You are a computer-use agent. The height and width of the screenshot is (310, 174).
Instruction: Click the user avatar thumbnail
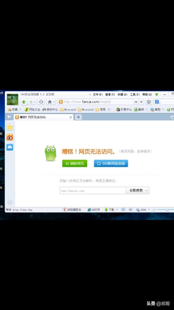point(13,99)
